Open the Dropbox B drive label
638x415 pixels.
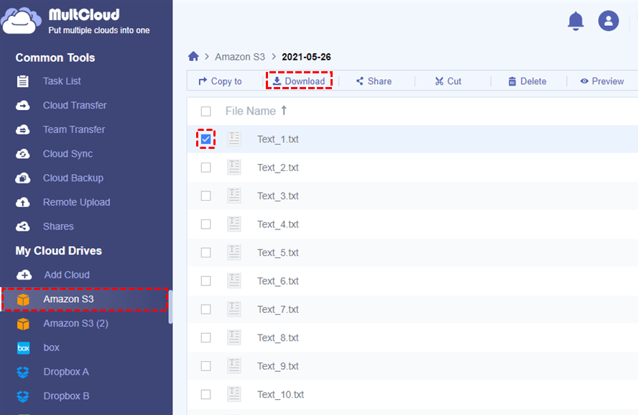pyautogui.click(x=66, y=396)
